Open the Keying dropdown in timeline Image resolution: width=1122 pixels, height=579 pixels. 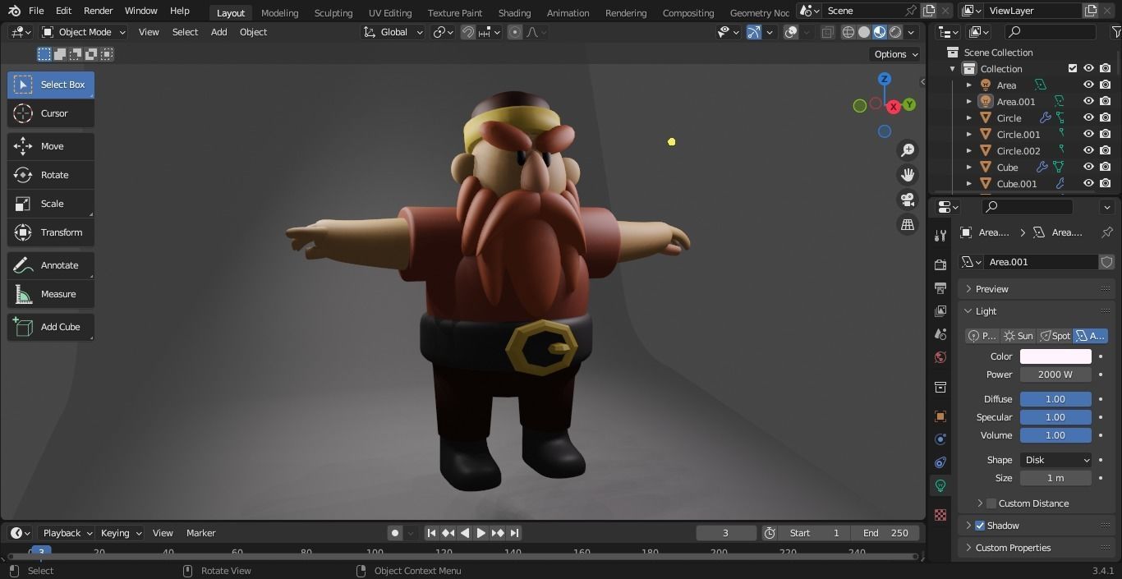[x=121, y=533]
